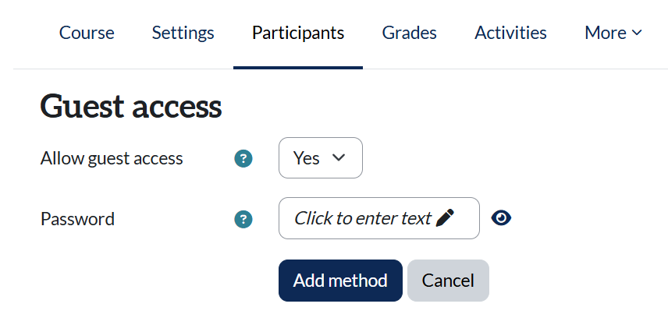Click the Password field label
This screenshot has height=332, width=668.
tap(77, 219)
